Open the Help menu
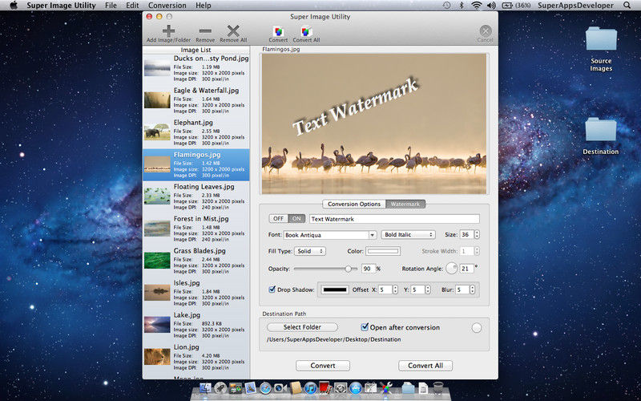 pos(204,6)
